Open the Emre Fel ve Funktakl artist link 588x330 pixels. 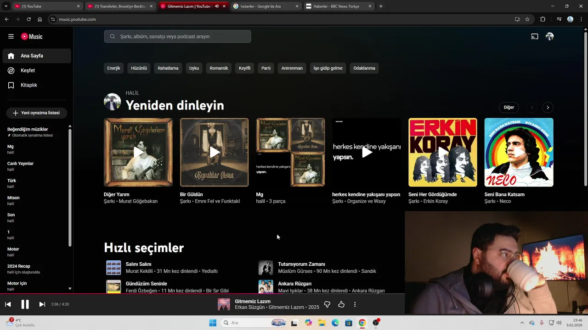(217, 201)
